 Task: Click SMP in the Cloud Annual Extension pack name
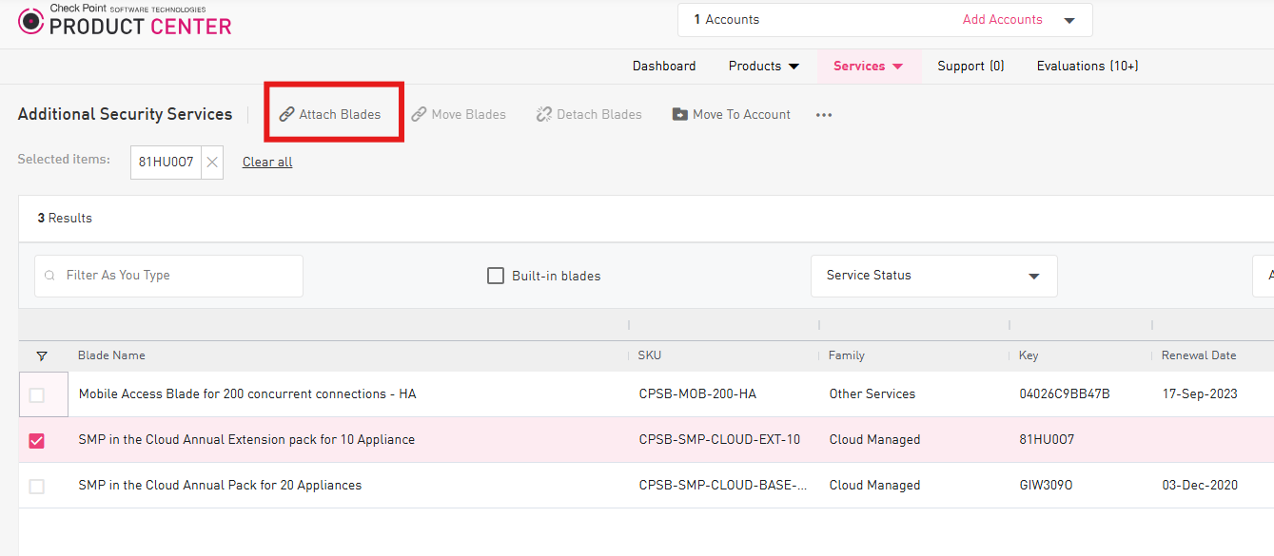click(x=246, y=440)
